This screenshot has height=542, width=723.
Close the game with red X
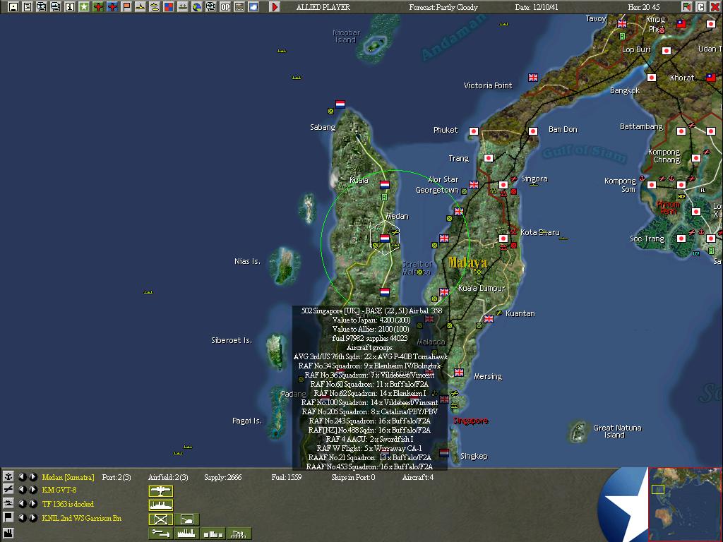click(x=715, y=7)
